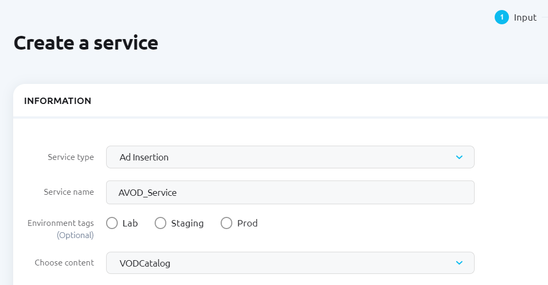Click the chevron arrow in Service type field
The width and height of the screenshot is (548, 285).
pyautogui.click(x=459, y=157)
